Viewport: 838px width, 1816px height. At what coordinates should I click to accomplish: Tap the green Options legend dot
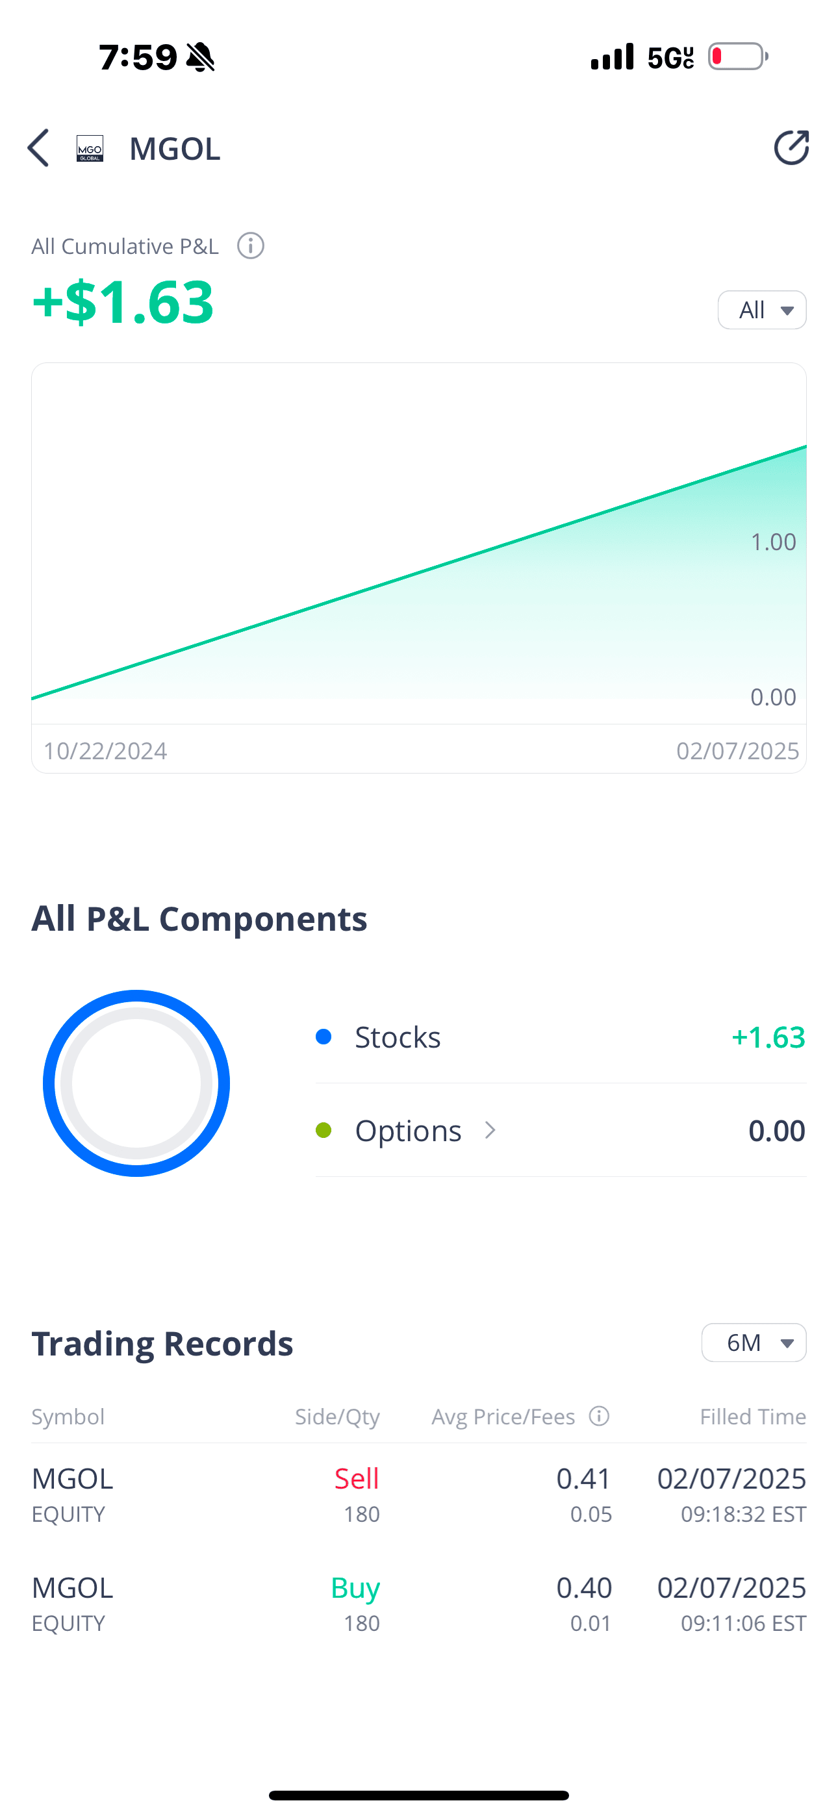324,1131
